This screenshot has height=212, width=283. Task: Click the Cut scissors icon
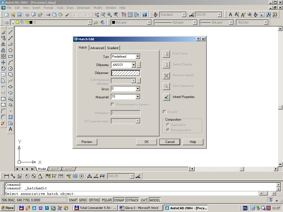click(x=48, y=15)
